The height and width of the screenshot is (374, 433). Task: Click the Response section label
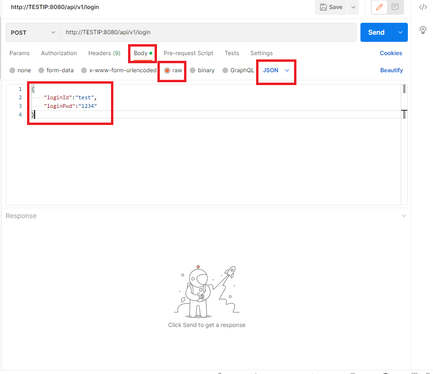click(21, 216)
